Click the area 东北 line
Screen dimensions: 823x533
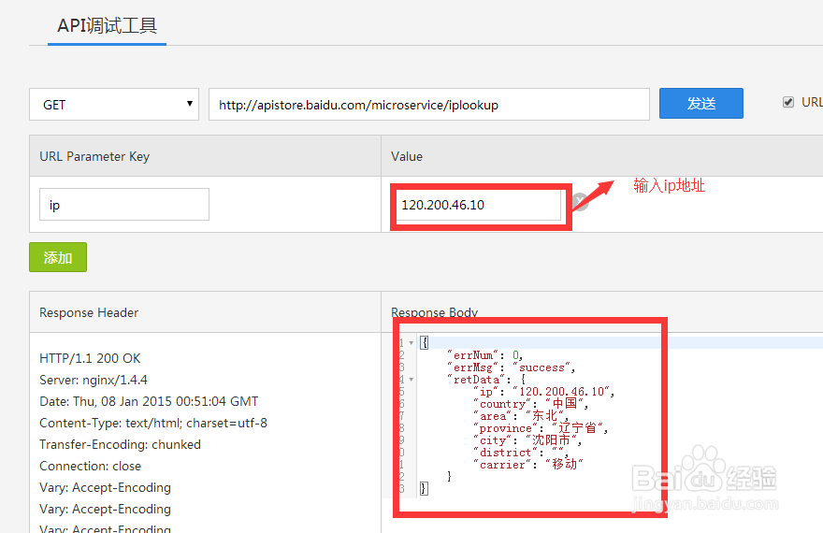[x=521, y=415]
